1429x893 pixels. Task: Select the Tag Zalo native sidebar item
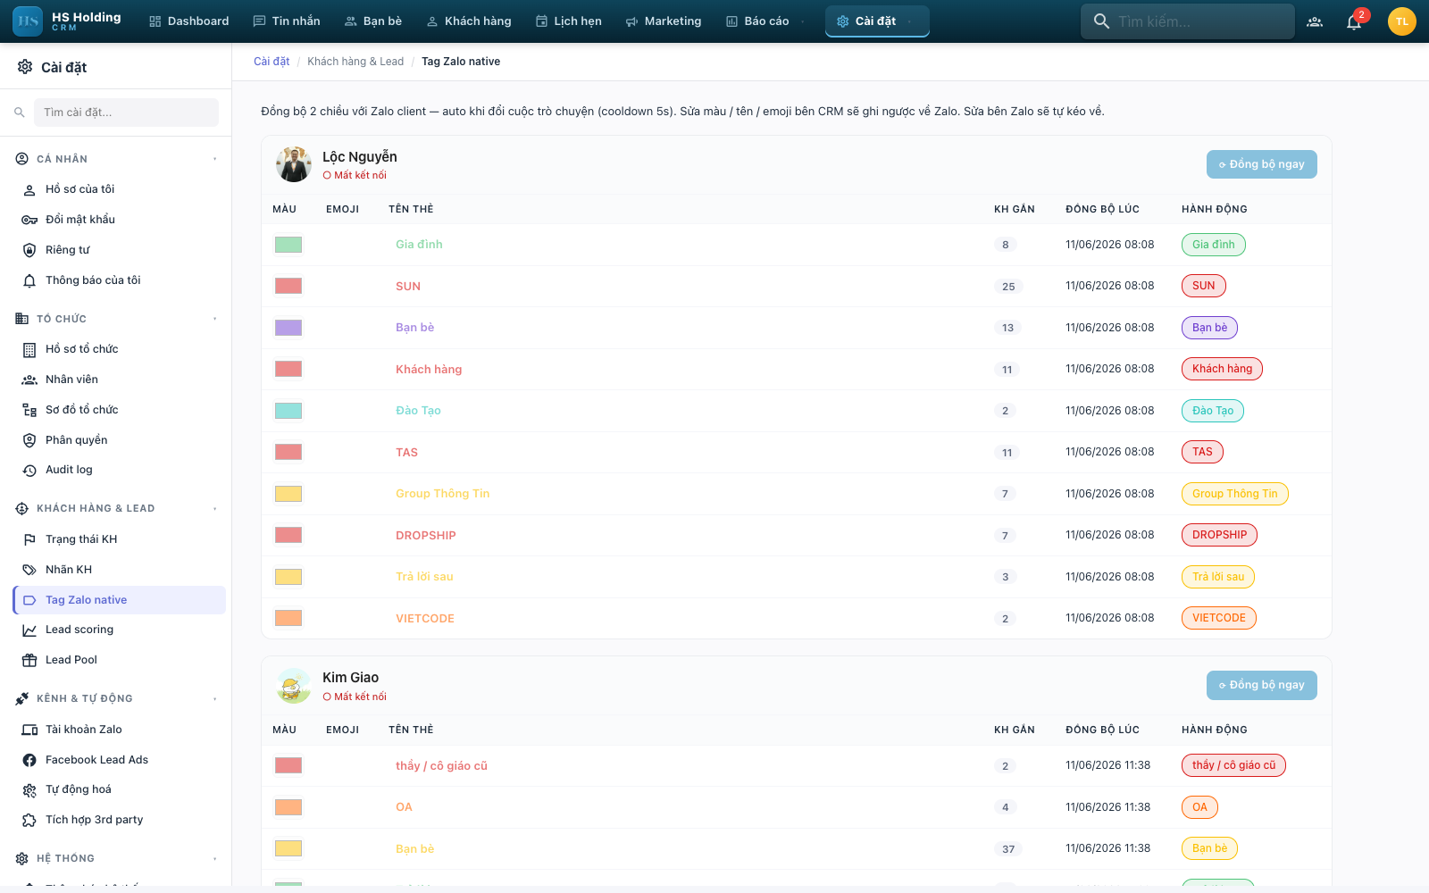click(x=120, y=600)
